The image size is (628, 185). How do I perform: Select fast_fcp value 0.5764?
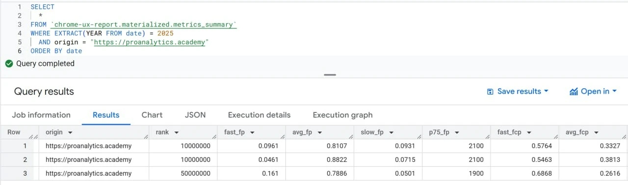pos(524,146)
